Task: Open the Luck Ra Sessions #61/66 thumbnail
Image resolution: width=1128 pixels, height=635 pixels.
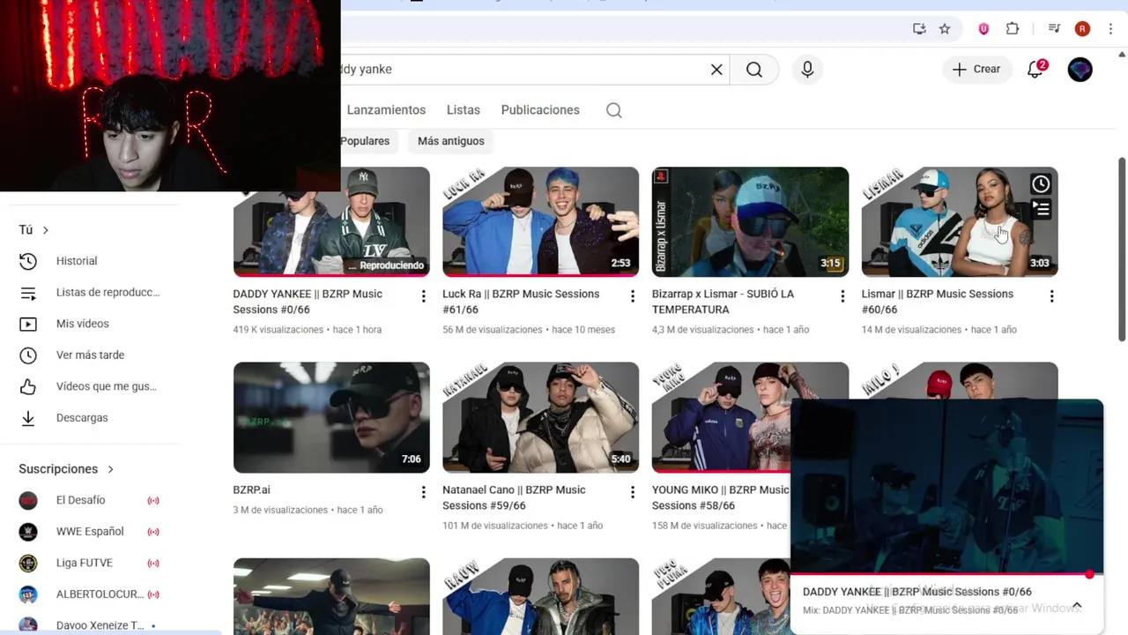Action: tap(540, 221)
